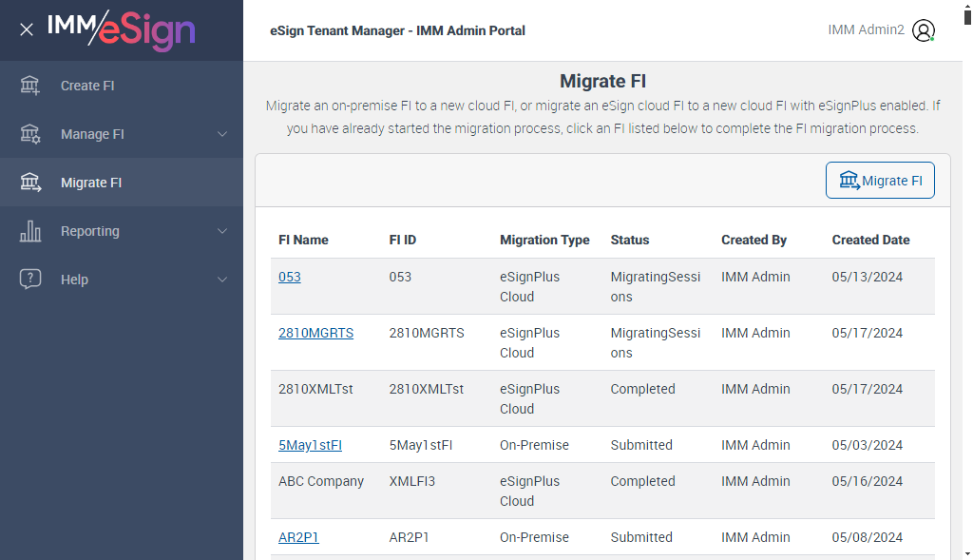Click the FI ID column header

coord(403,240)
